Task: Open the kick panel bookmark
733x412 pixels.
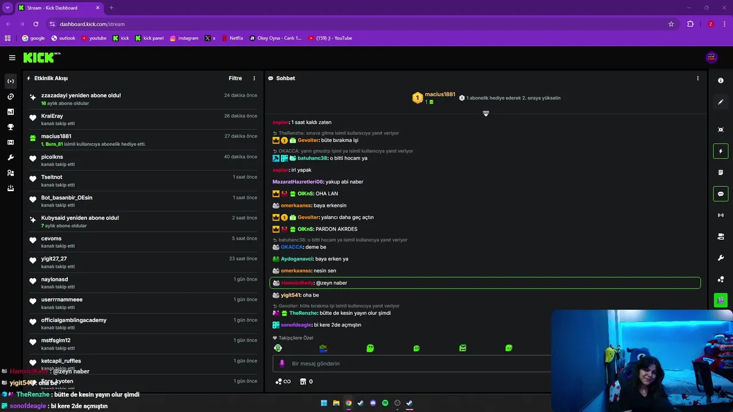Action: [149, 38]
